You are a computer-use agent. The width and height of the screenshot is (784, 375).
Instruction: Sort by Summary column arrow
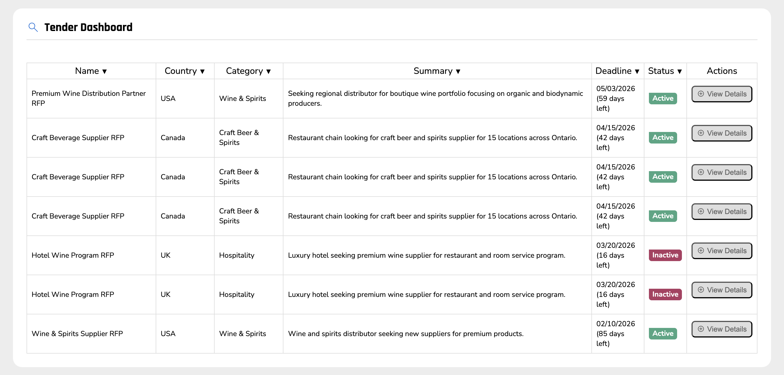pos(458,71)
